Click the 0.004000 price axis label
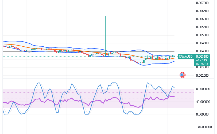Screen dimensions: 217x134 [202, 51]
